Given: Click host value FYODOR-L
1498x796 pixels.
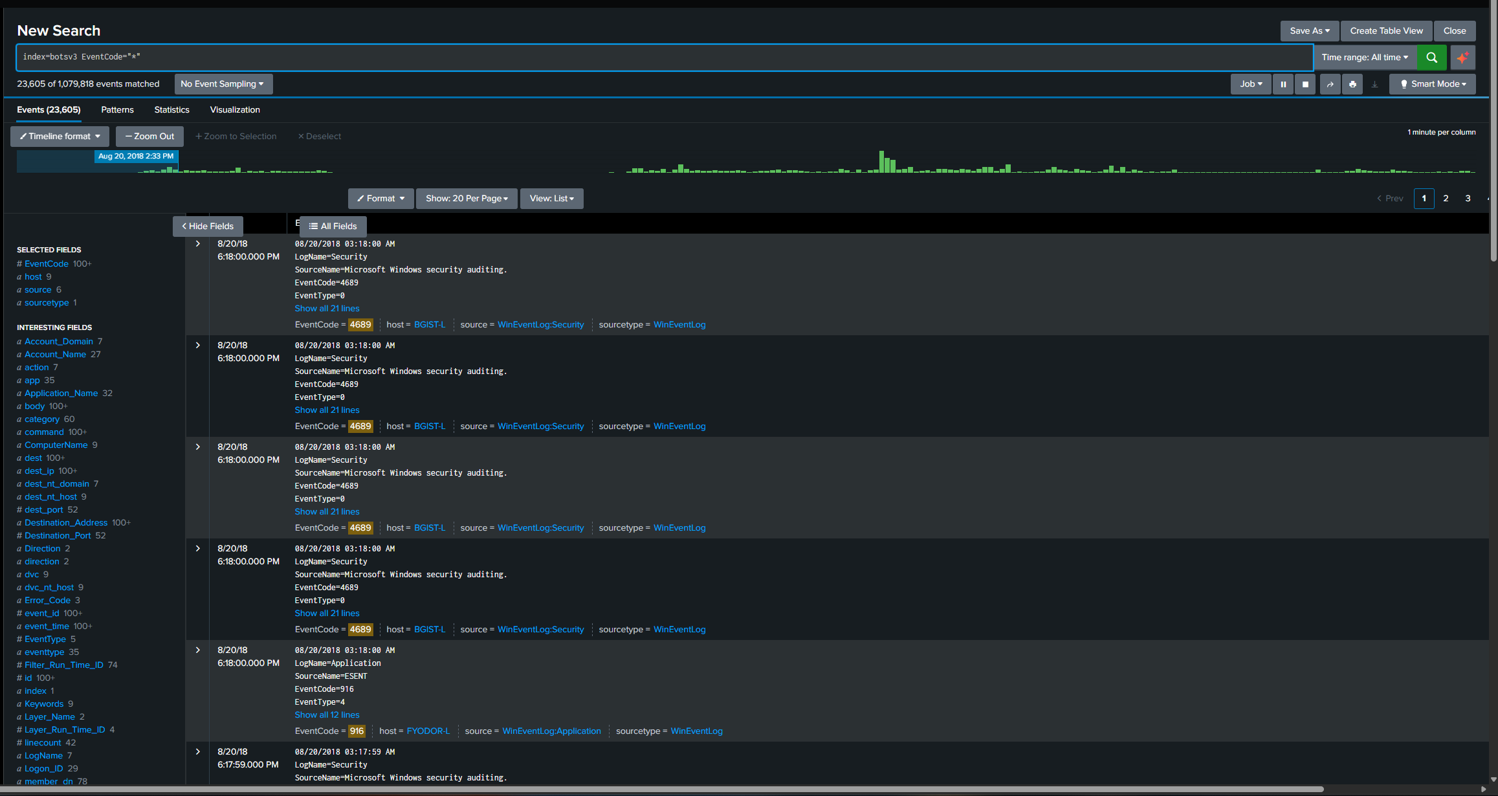Looking at the screenshot, I should click(x=428, y=731).
